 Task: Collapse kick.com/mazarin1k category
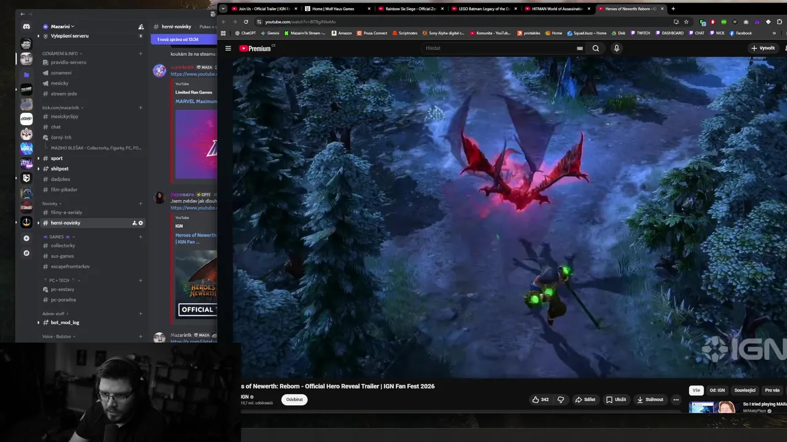[62, 107]
